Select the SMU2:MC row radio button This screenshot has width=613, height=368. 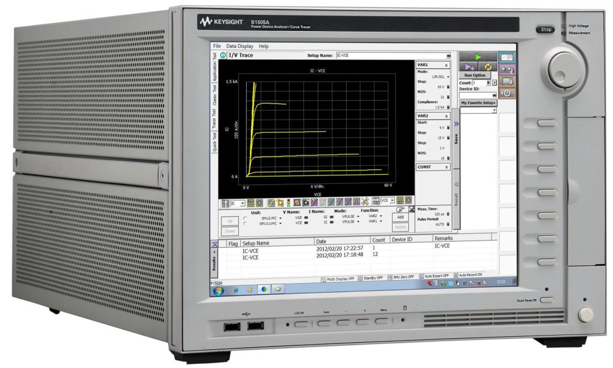(x=245, y=218)
